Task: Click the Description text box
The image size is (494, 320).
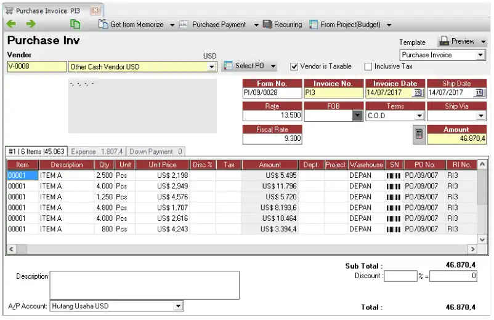Action: [x=145, y=285]
